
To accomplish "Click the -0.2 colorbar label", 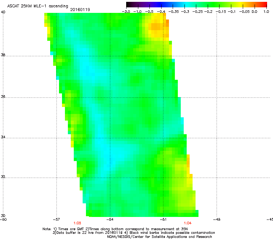I will pyautogui.click(x=208, y=12).
